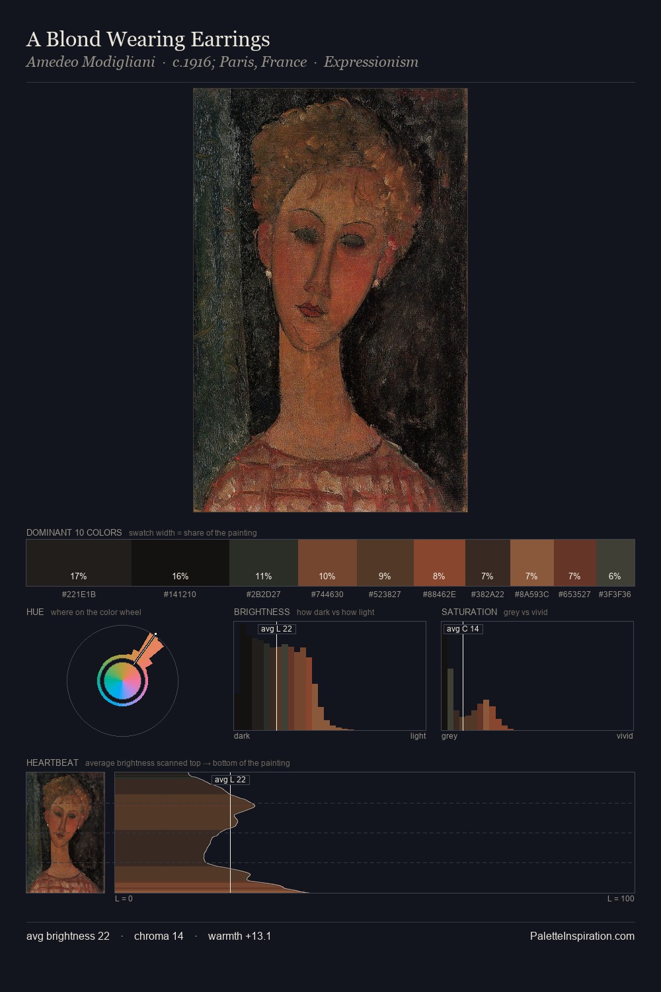The height and width of the screenshot is (992, 661).
Task: Click the 'vivid' saturation axis label
Action: click(x=625, y=736)
